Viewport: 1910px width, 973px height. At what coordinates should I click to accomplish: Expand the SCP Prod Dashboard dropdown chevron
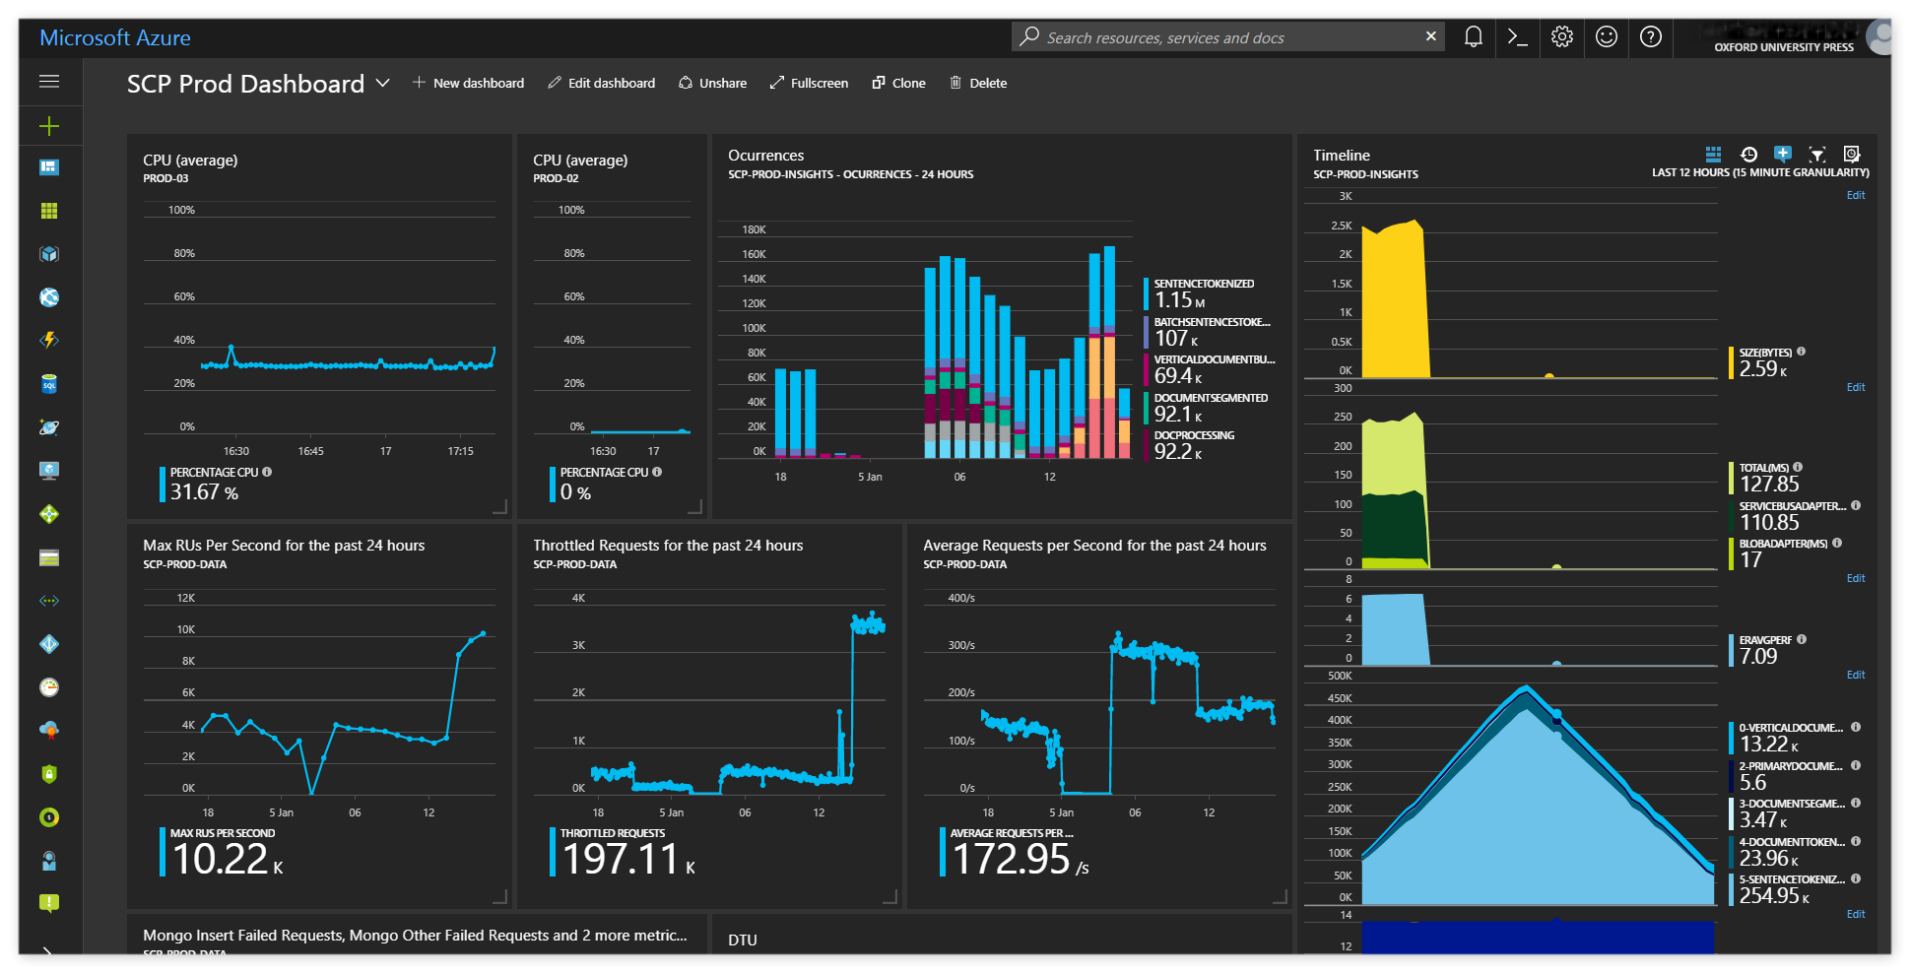(383, 84)
